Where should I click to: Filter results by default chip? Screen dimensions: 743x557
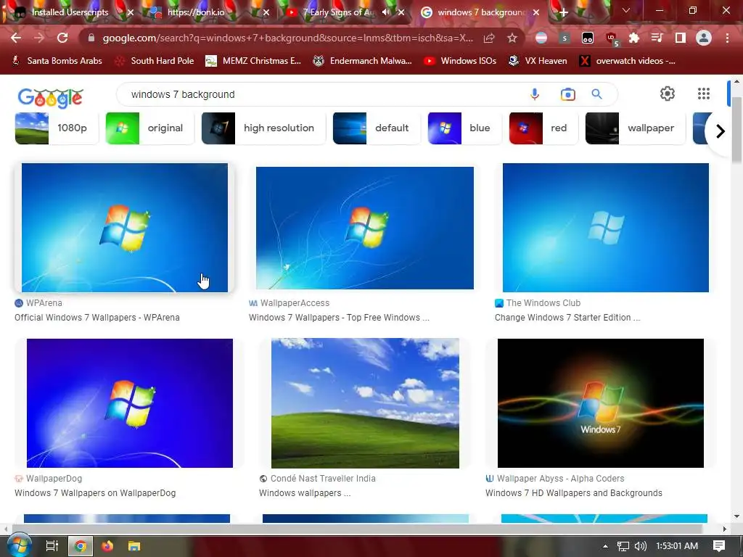click(377, 128)
